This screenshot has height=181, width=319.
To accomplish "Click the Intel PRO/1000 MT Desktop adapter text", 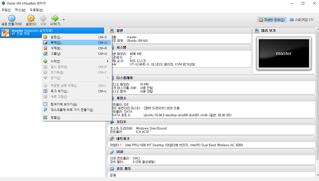I will point(184,145).
